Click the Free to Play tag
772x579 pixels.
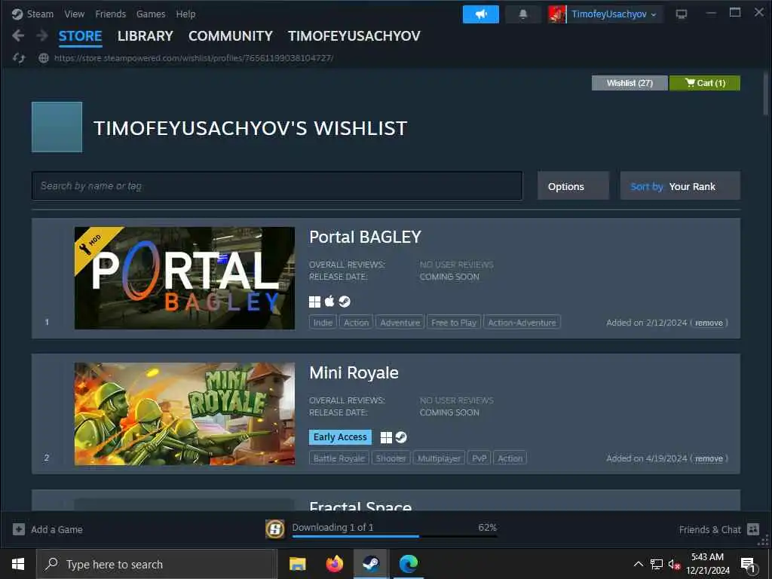[x=453, y=323]
